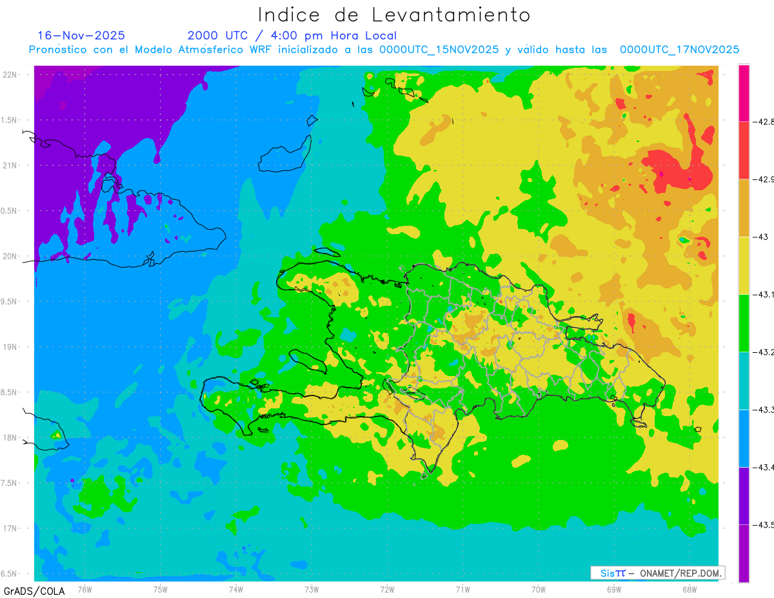Pick the red legend swatch between -42.8 and -42.9
This screenshot has height=598, width=774.
click(x=744, y=150)
